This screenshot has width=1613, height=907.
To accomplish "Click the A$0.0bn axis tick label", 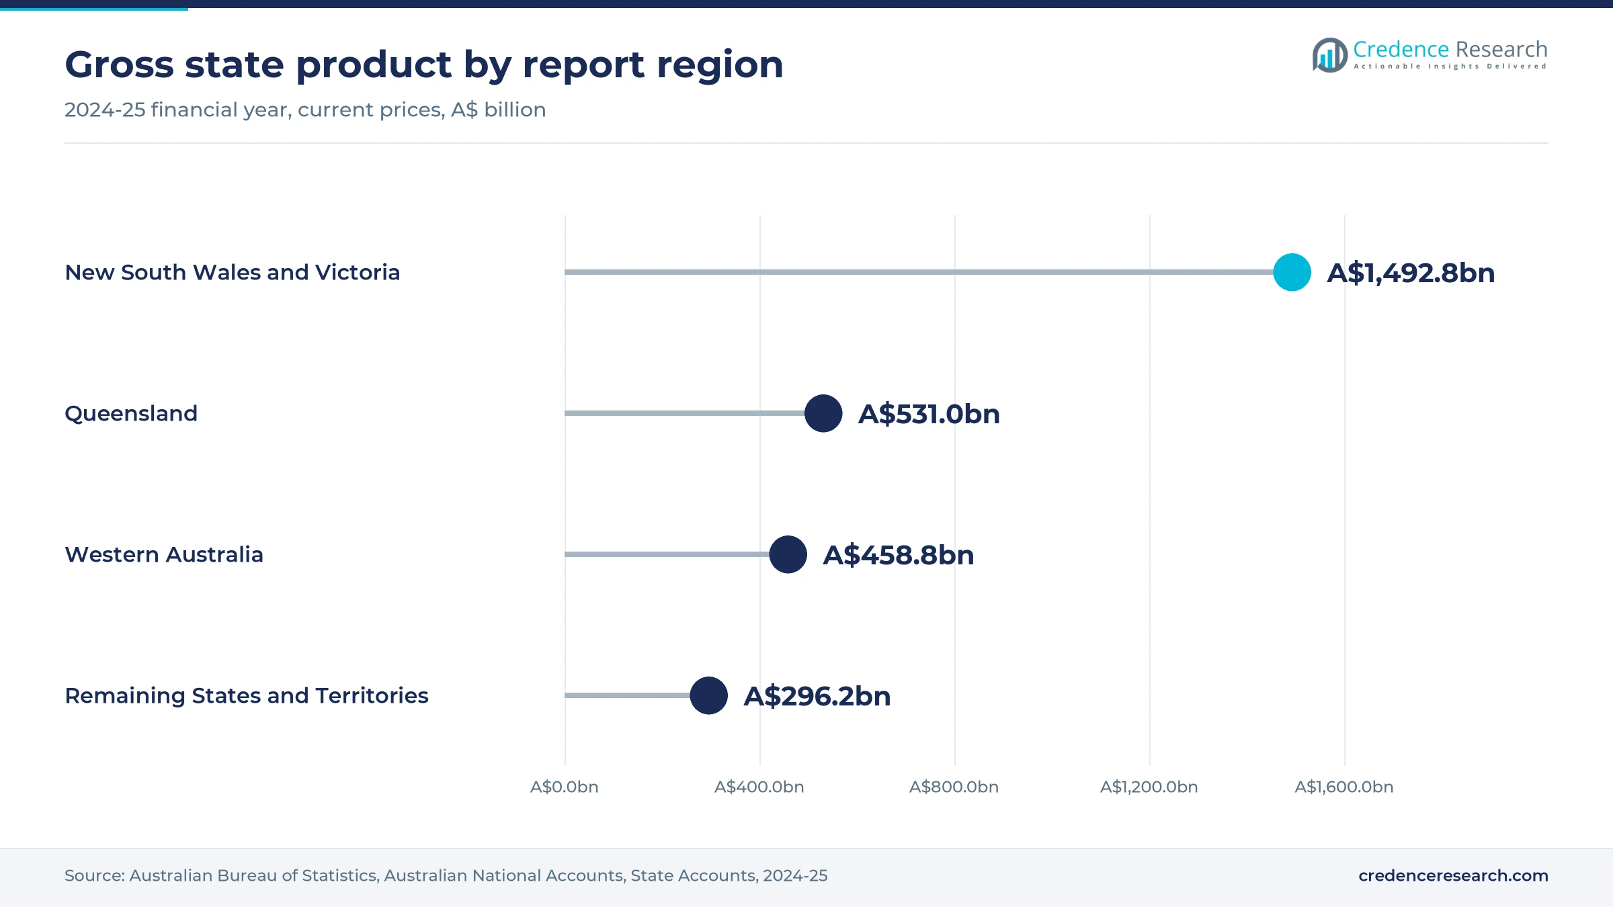I will click(x=565, y=787).
